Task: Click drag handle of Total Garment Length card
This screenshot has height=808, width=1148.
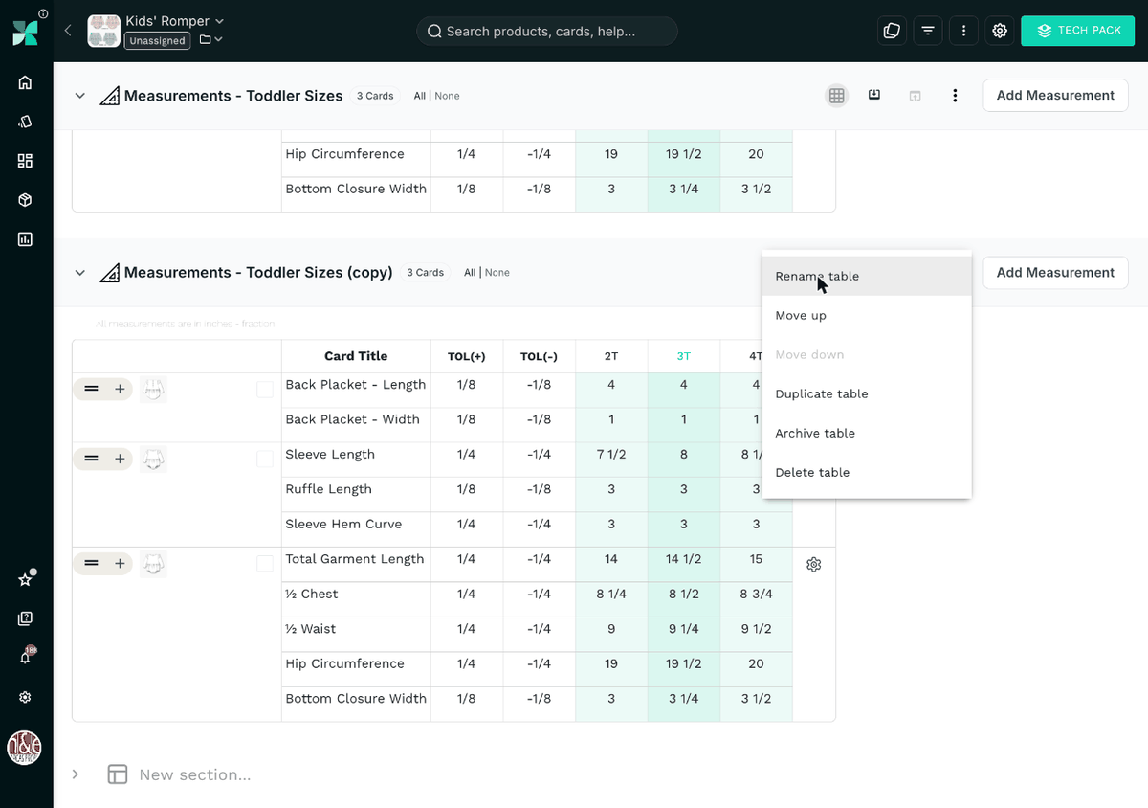Action: point(91,564)
